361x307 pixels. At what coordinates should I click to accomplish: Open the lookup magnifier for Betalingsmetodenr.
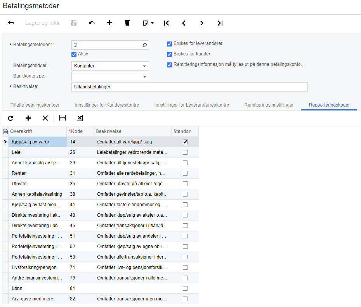tap(144, 45)
